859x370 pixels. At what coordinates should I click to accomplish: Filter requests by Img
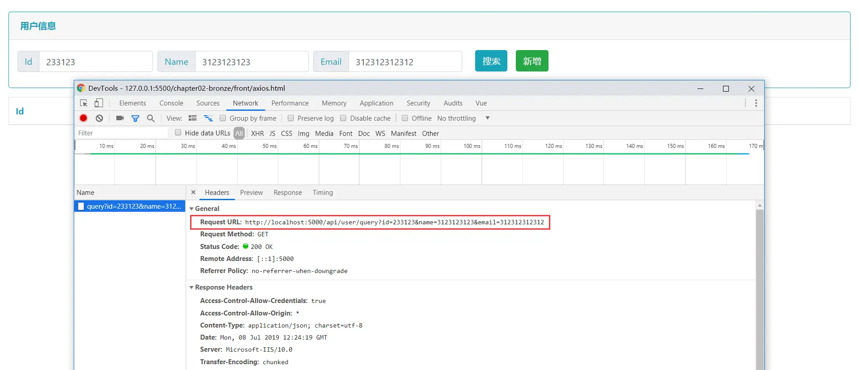[x=303, y=133]
